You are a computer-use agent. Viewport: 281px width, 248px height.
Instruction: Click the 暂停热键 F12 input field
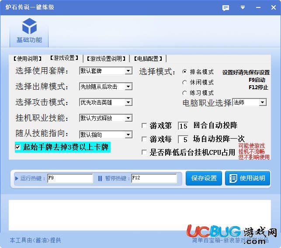[x=154, y=178]
